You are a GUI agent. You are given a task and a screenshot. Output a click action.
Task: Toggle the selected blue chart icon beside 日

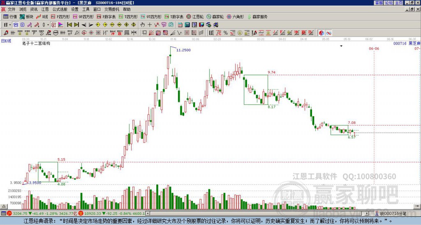coord(16,25)
